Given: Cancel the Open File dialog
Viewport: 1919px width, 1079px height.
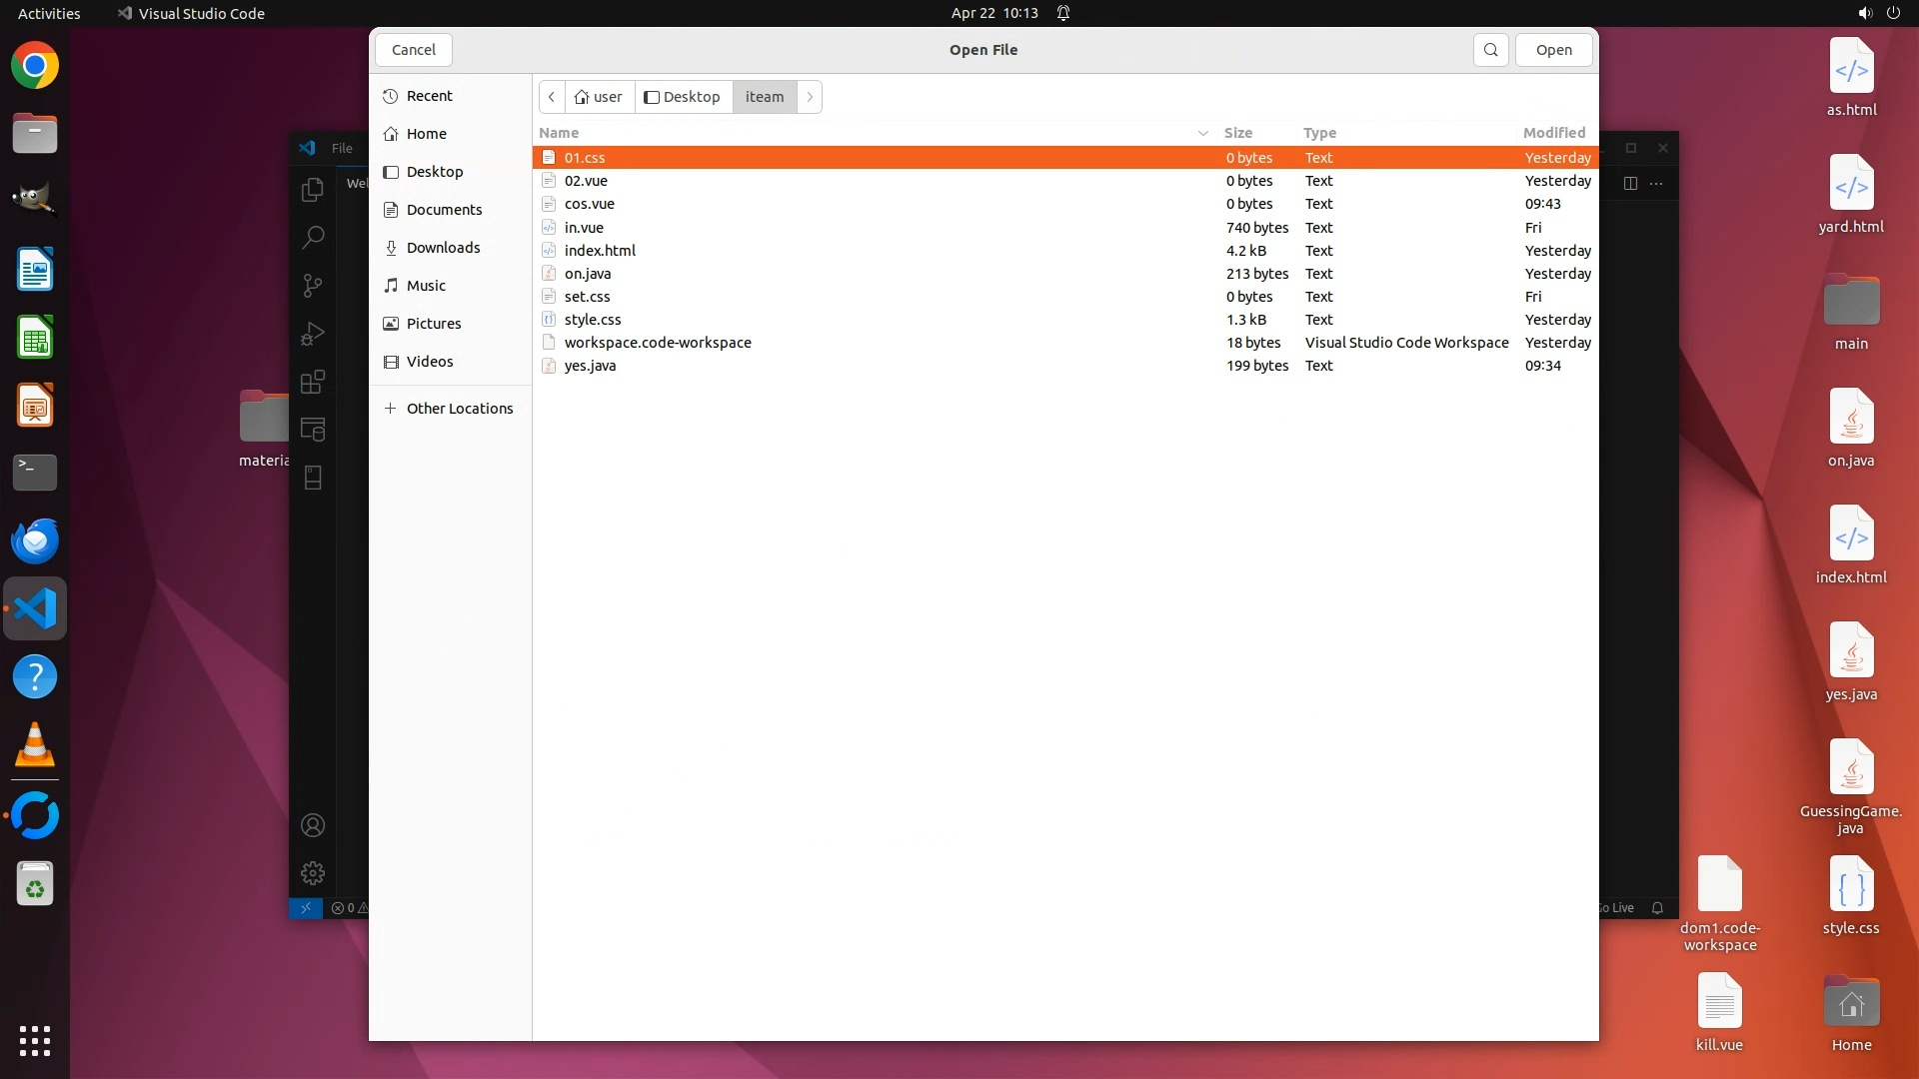Looking at the screenshot, I should pyautogui.click(x=413, y=50).
